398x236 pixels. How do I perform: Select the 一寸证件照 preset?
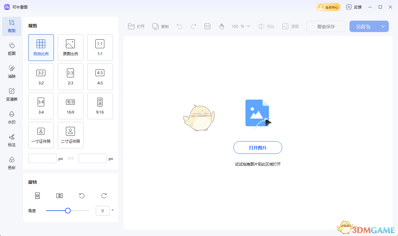41,135
